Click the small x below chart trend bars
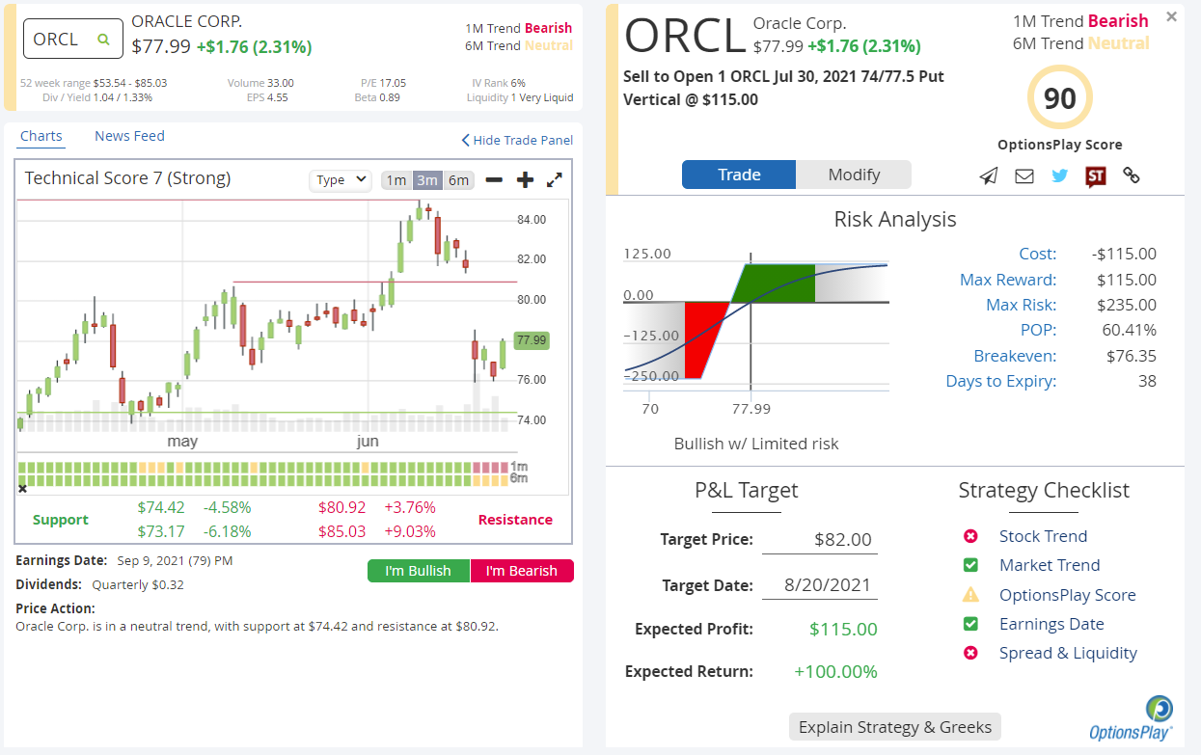Screen dimensions: 1201x755 coord(22,489)
